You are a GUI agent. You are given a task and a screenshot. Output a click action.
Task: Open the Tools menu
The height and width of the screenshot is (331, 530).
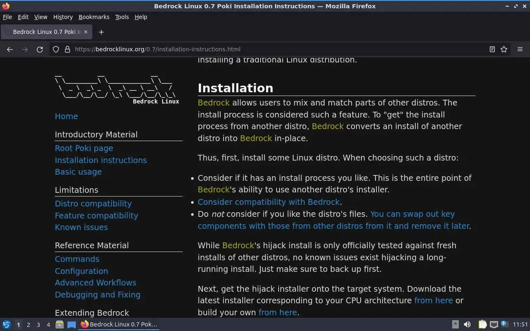point(122,17)
